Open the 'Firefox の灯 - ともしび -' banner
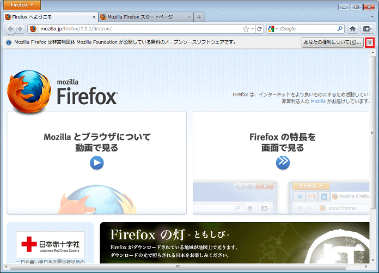 pos(235,243)
